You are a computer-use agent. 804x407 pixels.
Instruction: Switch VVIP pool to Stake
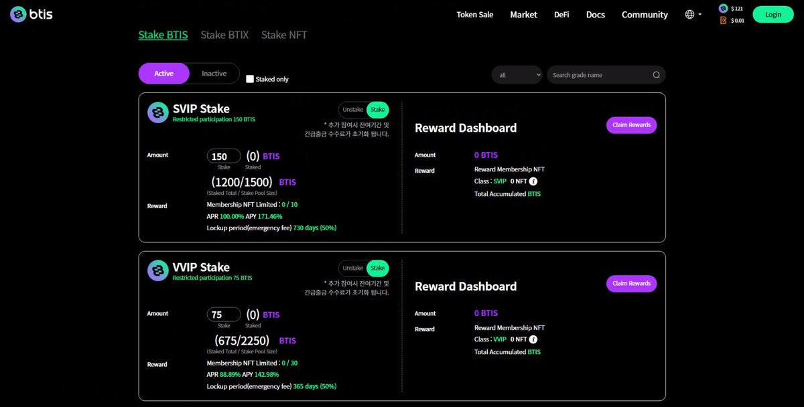tap(378, 268)
